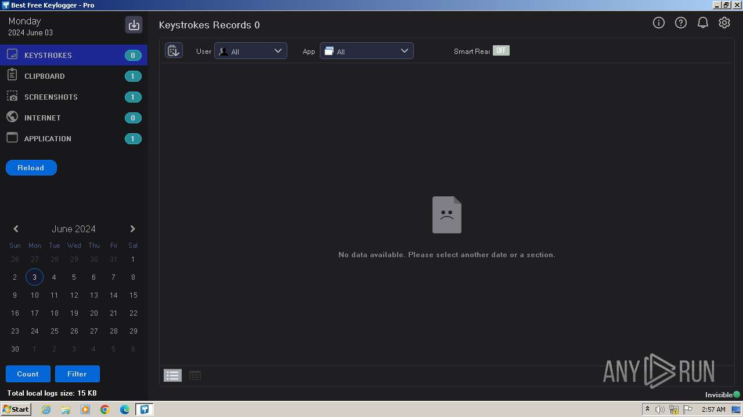Click the export records icon beside User
This screenshot has width=743, height=417.
(x=174, y=50)
